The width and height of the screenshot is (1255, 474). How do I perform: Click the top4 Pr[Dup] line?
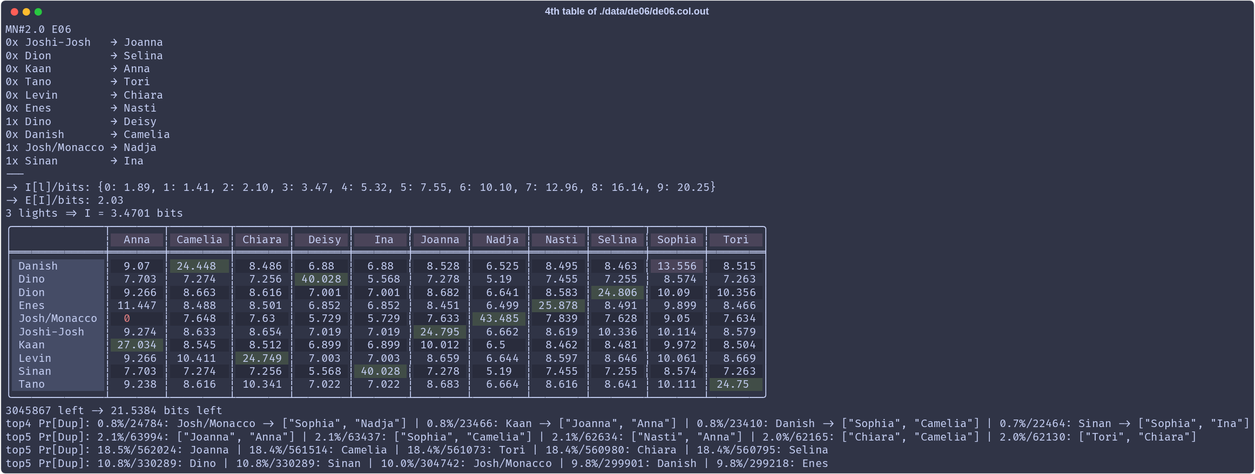(x=627, y=423)
